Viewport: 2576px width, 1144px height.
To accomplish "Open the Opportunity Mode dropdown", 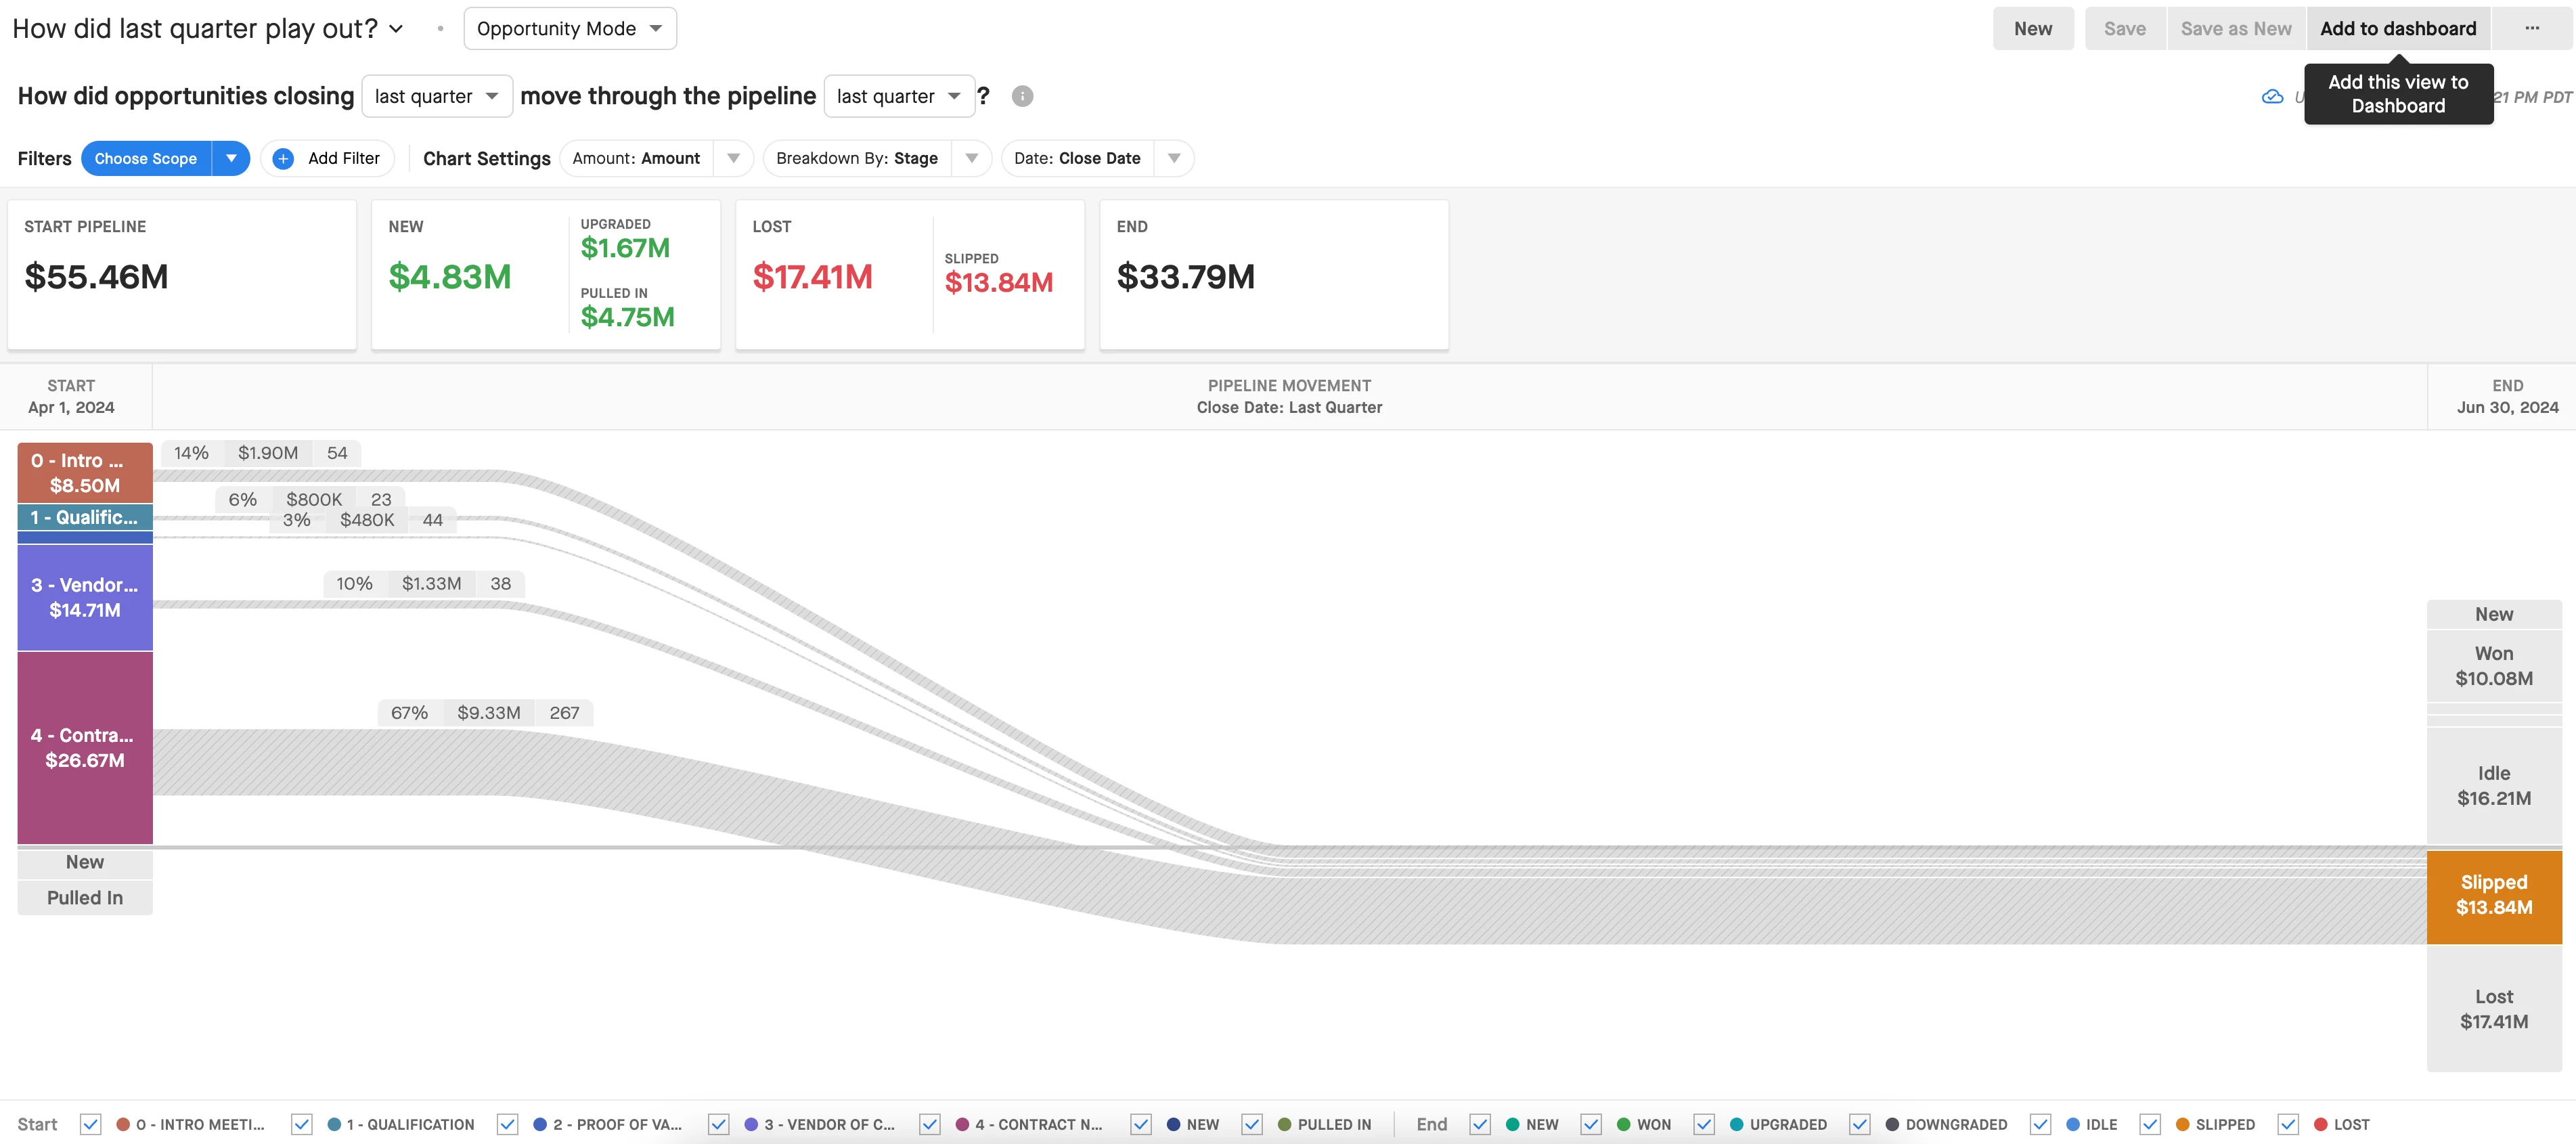I will (570, 28).
